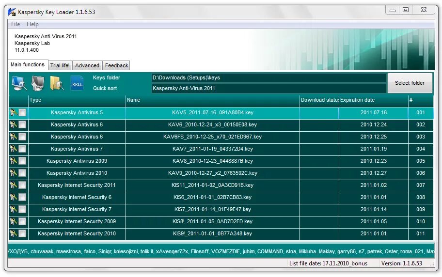Click the computer search (magnifier) toolbar icon

[19, 83]
